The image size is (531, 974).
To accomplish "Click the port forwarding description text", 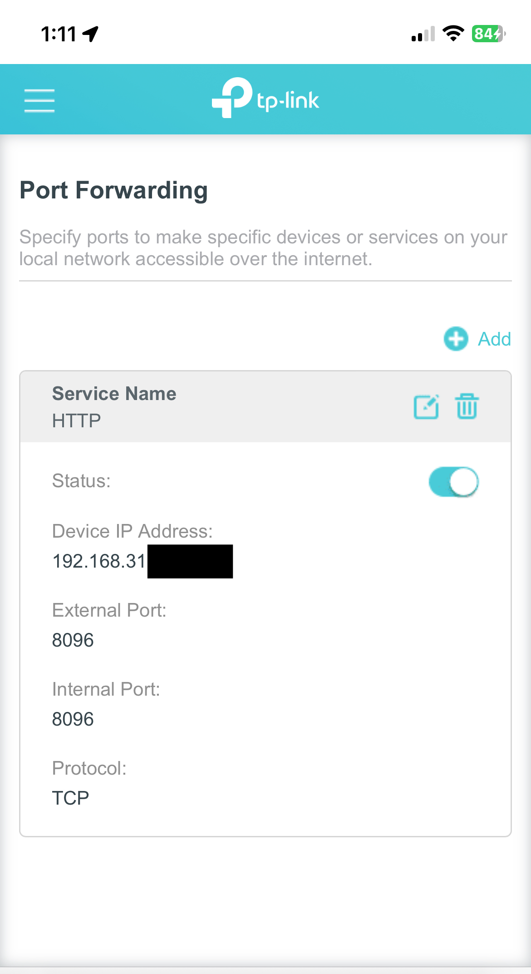I will click(263, 248).
